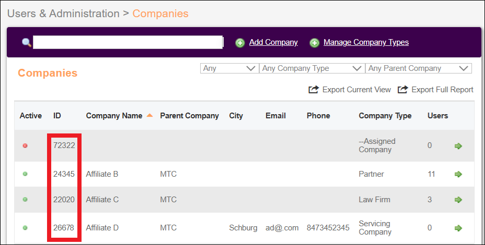Image resolution: width=485 pixels, height=245 pixels.
Task: Click the company search input field
Action: 128,42
